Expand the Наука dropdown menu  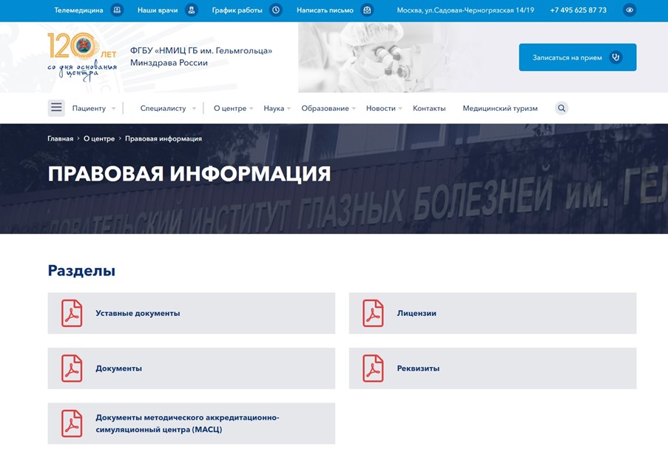274,108
